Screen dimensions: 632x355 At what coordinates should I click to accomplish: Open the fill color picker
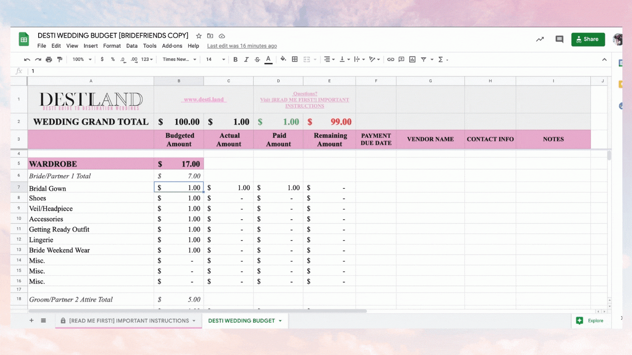coord(283,59)
